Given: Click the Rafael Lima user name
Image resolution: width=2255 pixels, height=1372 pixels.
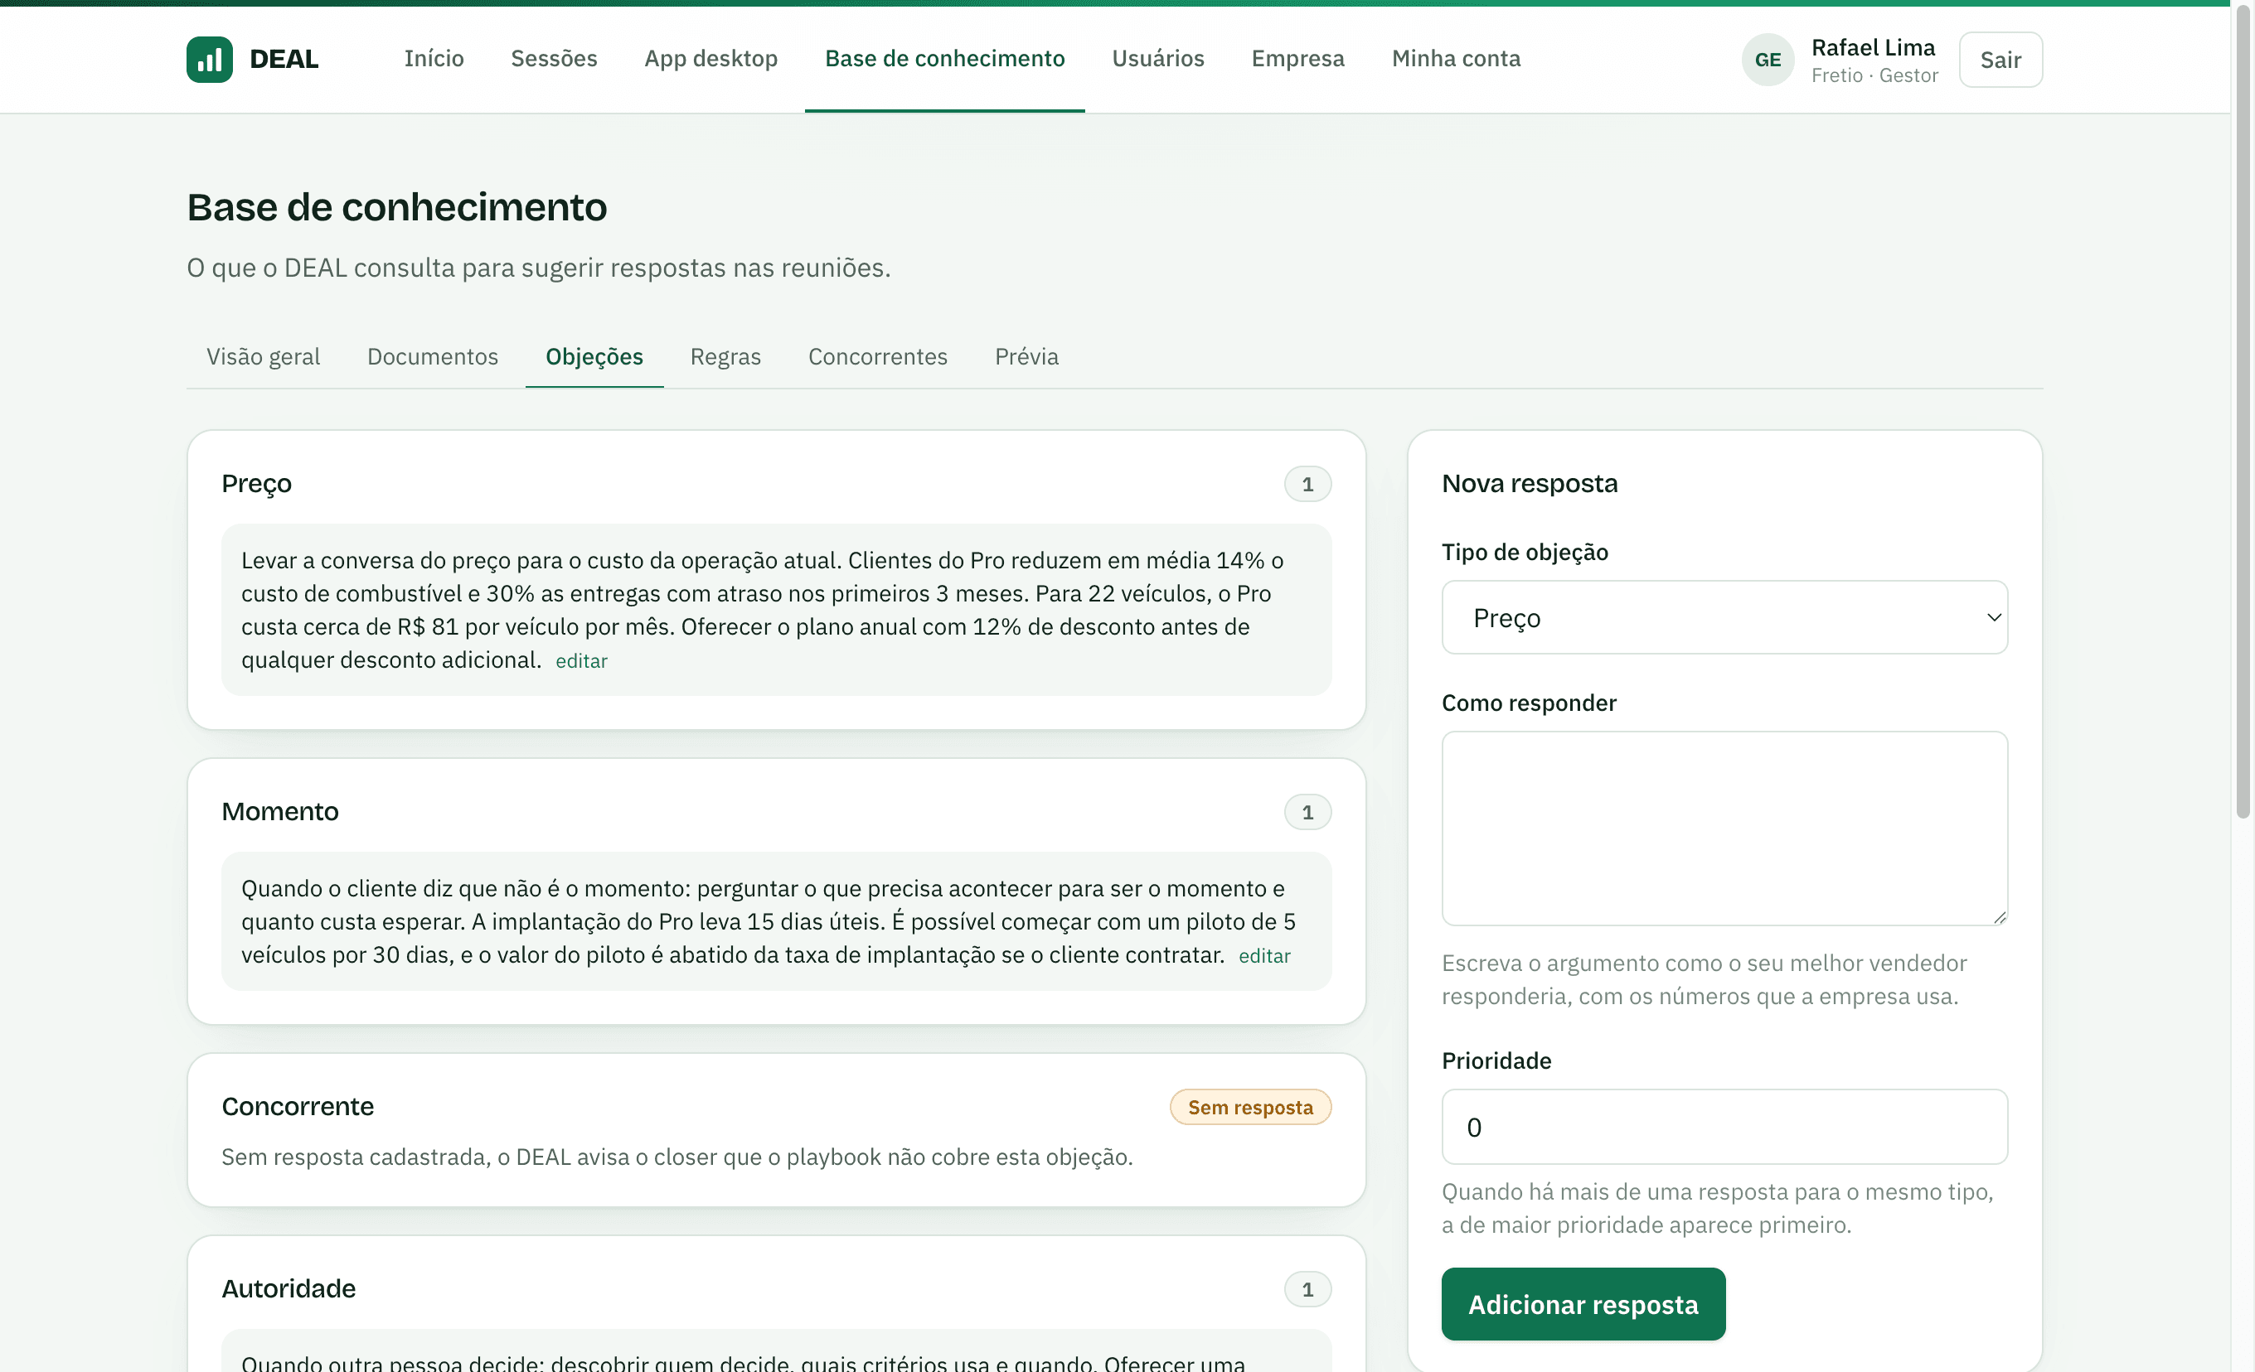Looking at the screenshot, I should 1874,47.
